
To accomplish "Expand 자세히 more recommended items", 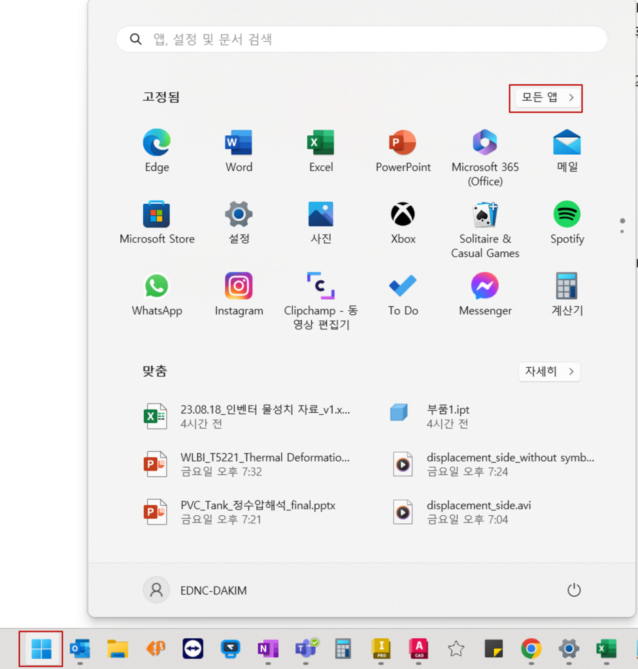I will 549,372.
